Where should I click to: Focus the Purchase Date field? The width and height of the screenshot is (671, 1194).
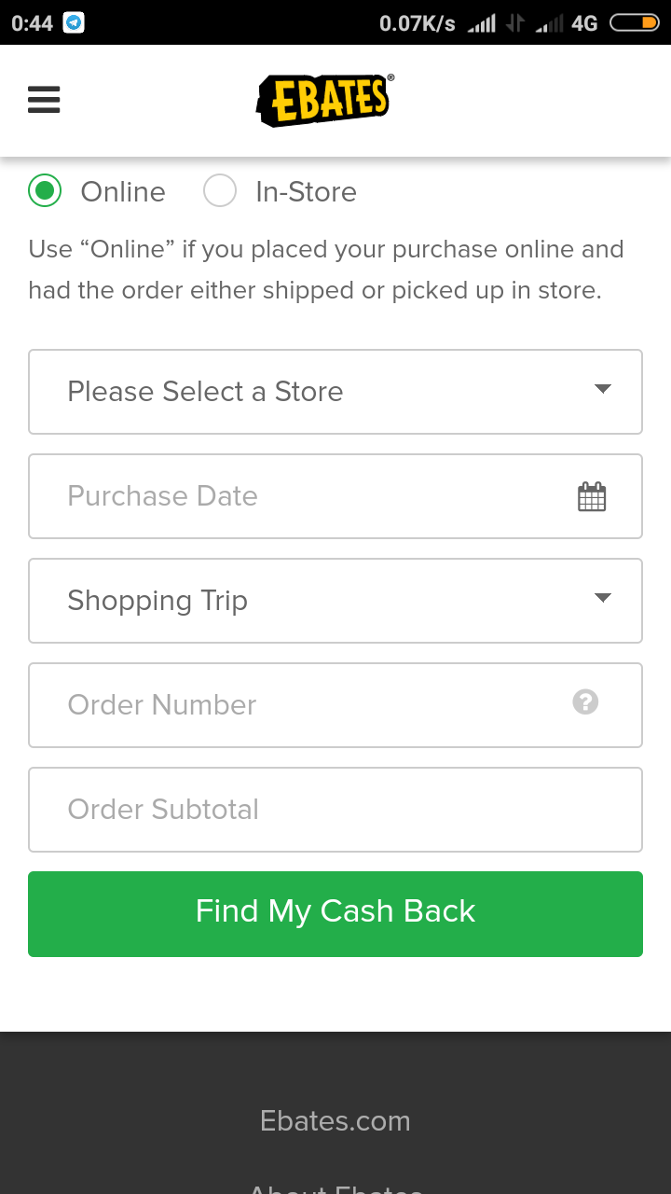298,496
